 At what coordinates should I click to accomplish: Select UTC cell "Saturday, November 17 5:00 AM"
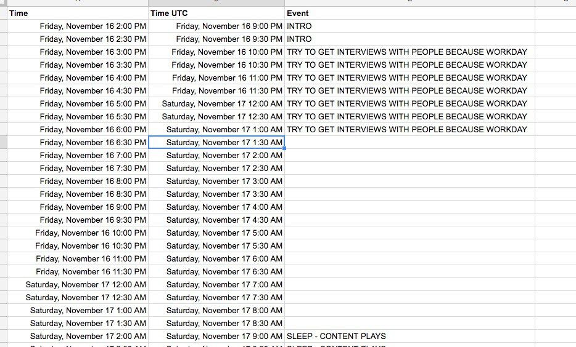tap(224, 233)
